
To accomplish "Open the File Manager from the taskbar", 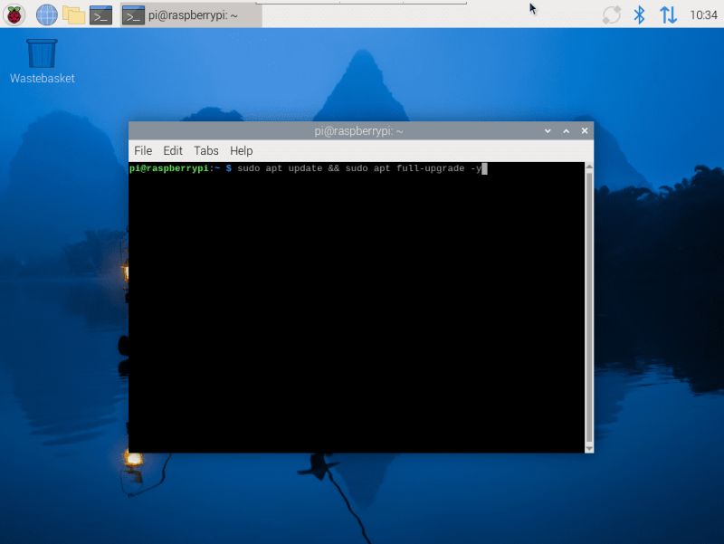I will point(74,14).
